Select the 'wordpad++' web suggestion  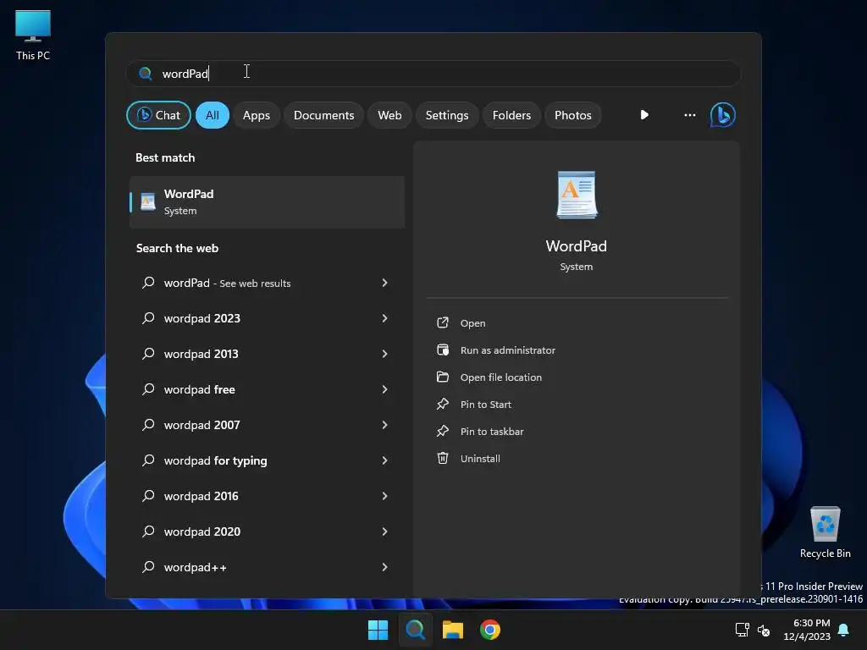click(x=267, y=567)
